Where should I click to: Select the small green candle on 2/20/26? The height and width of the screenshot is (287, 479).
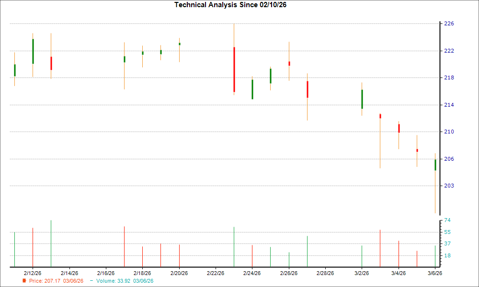click(x=179, y=44)
